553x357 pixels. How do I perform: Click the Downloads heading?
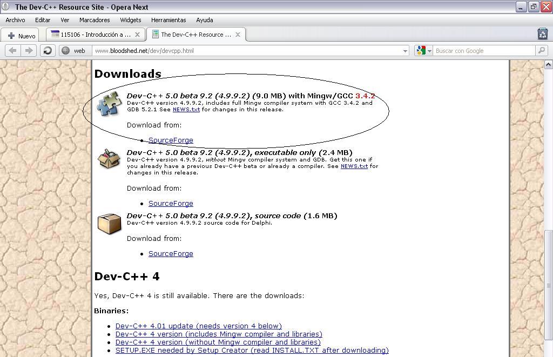coord(127,74)
